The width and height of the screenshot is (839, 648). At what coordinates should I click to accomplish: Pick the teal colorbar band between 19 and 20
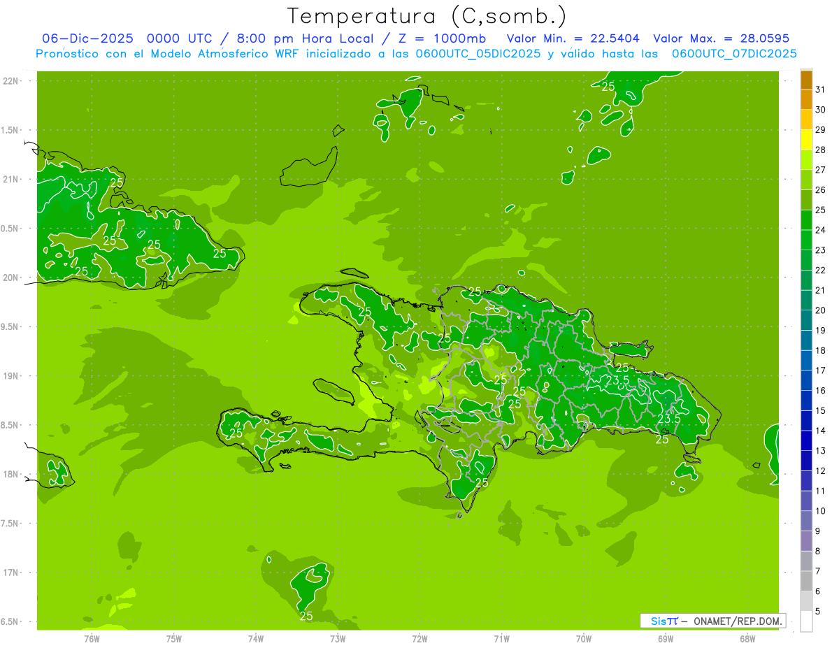click(x=806, y=321)
